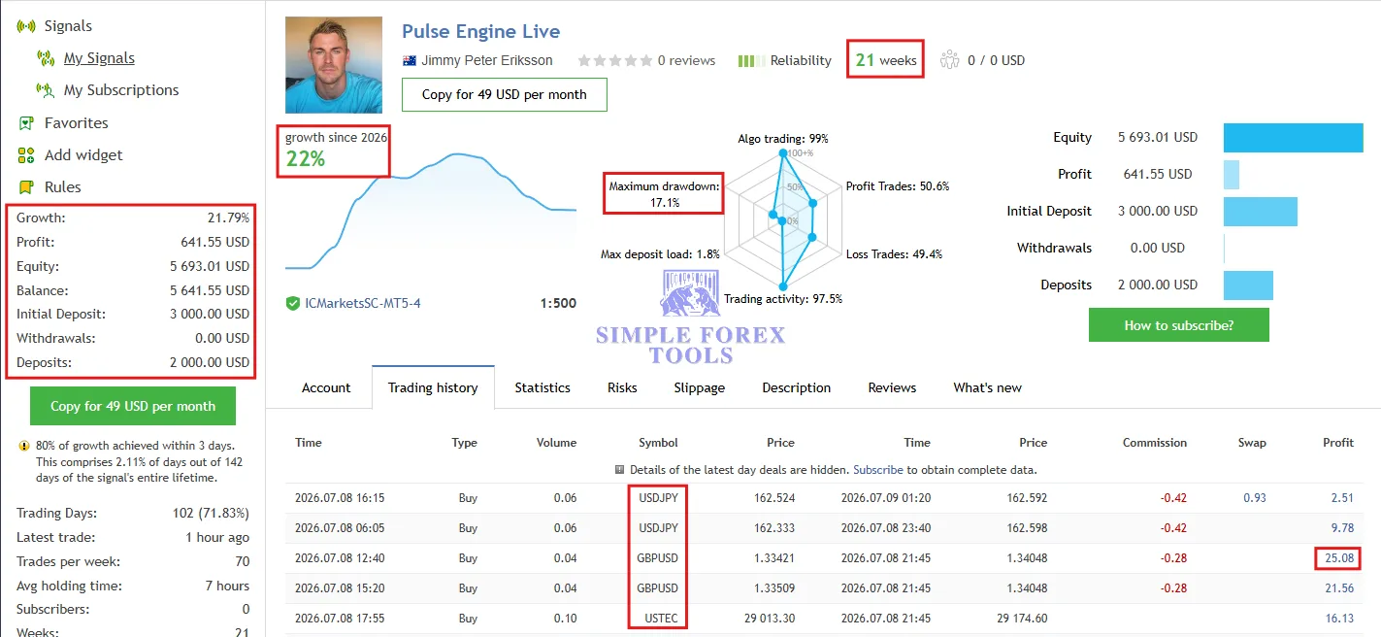The image size is (1381, 637).
Task: Click the star rating icons
Action: [615, 60]
